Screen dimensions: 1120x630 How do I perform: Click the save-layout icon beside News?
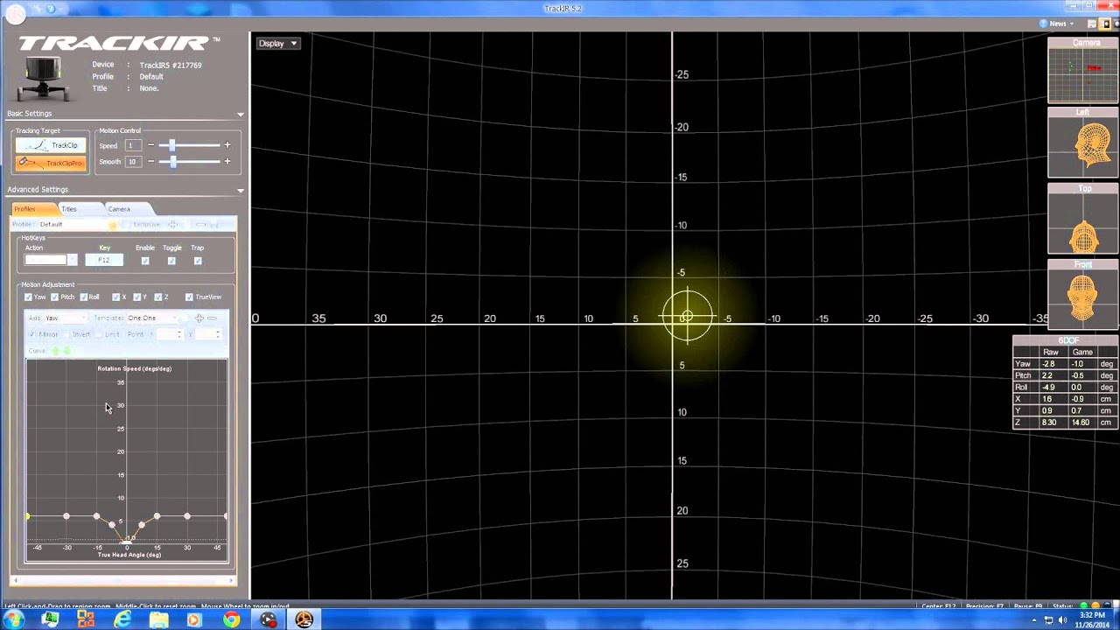[x=1092, y=24]
